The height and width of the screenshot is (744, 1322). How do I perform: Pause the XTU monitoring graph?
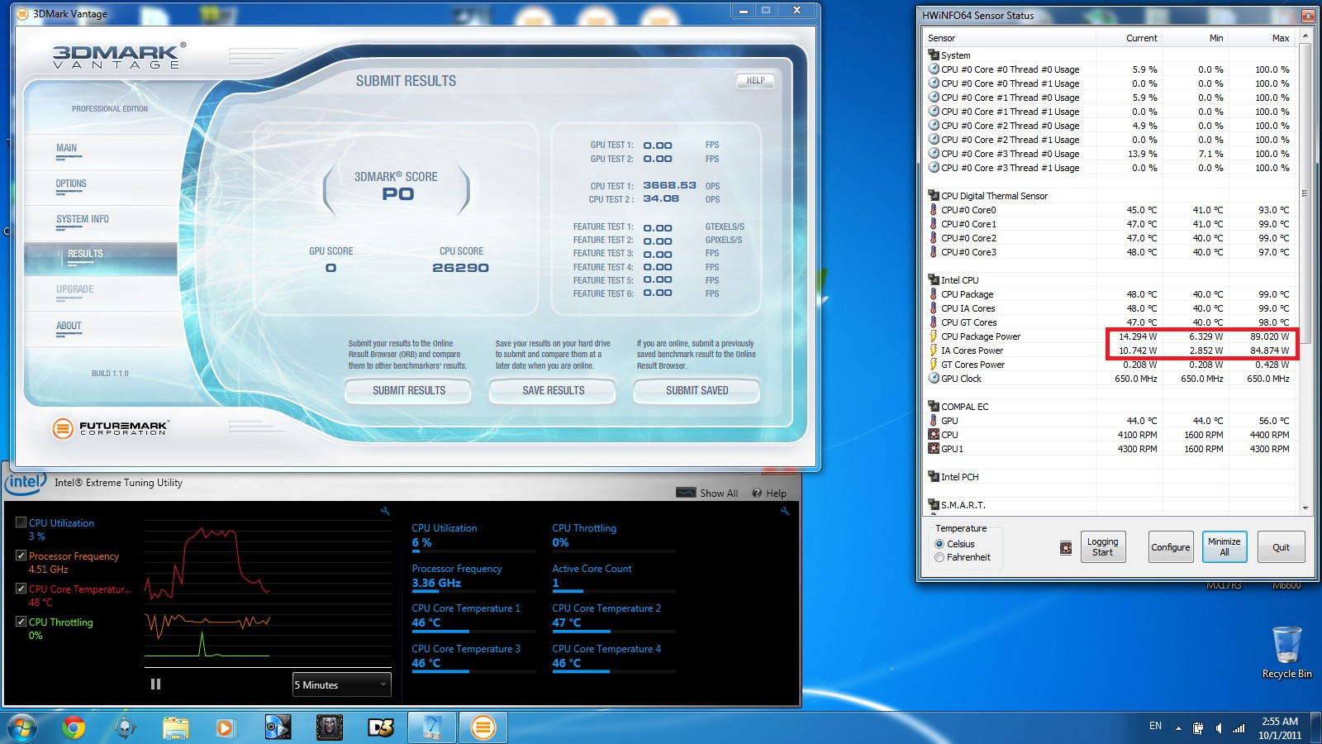tap(155, 684)
